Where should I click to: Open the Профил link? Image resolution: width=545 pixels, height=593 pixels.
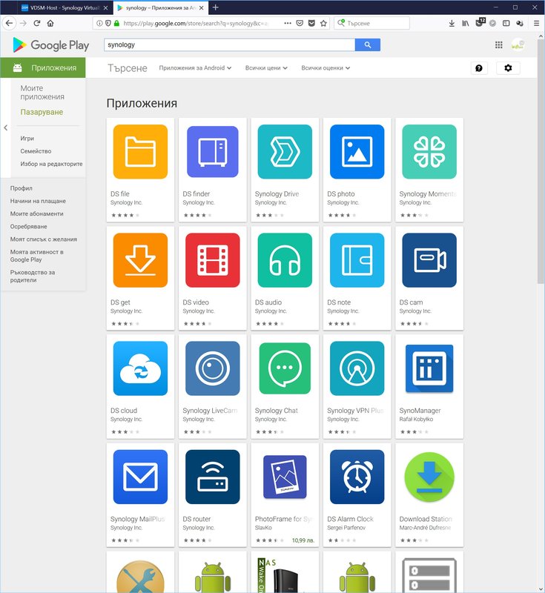pos(22,188)
